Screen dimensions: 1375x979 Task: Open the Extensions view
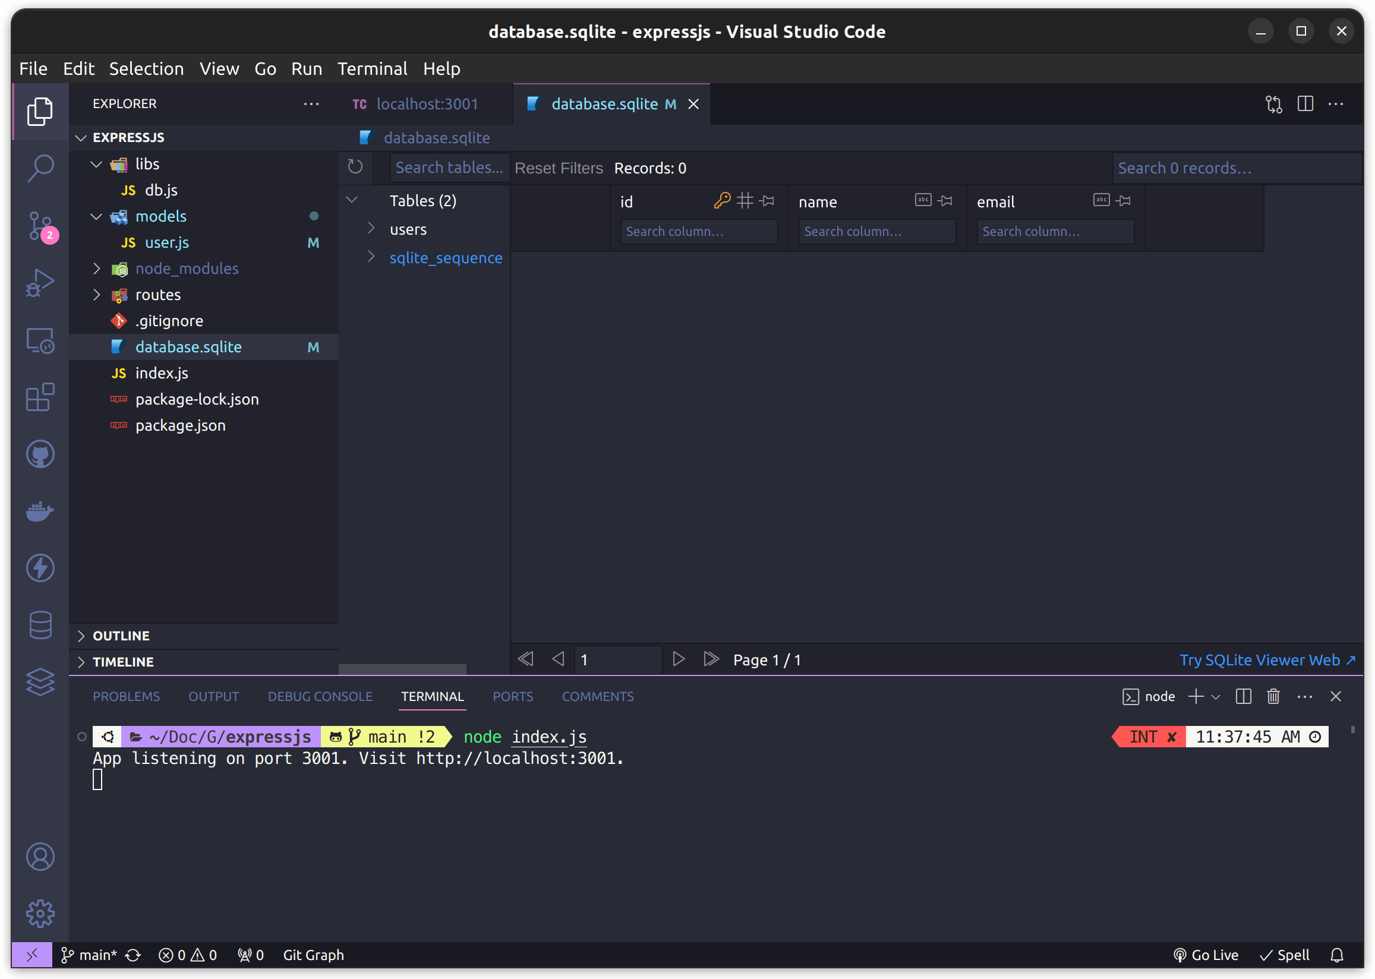40,397
